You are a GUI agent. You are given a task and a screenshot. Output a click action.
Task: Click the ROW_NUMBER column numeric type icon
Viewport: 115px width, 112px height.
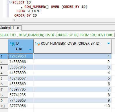point(38,44)
